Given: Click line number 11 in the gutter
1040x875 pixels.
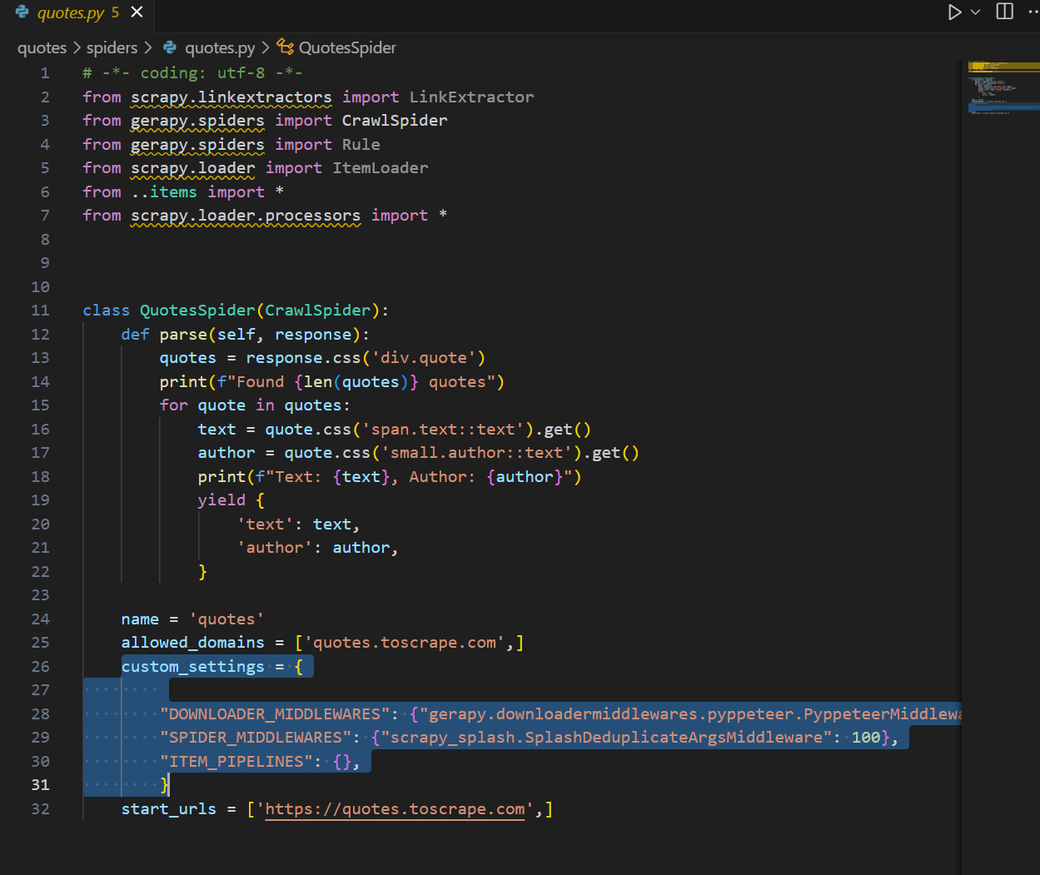Looking at the screenshot, I should click(x=40, y=310).
